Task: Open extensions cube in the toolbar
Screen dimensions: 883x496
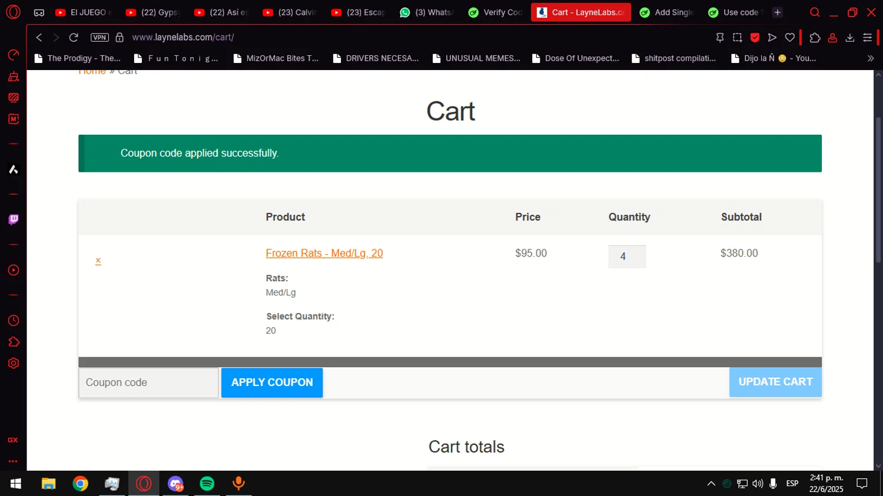Action: (815, 38)
